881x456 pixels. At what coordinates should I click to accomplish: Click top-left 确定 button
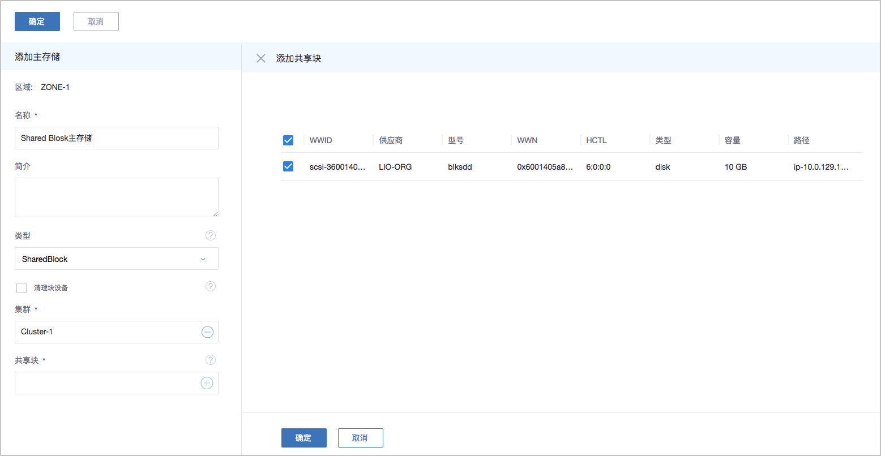coord(37,21)
